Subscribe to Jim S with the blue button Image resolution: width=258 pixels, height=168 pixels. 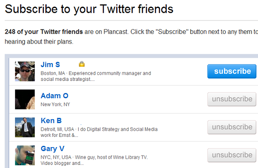point(232,72)
